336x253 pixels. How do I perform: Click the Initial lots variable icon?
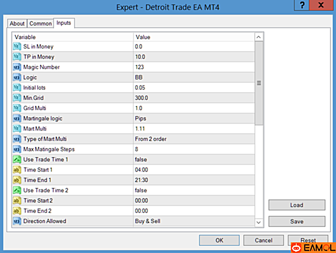(17, 87)
